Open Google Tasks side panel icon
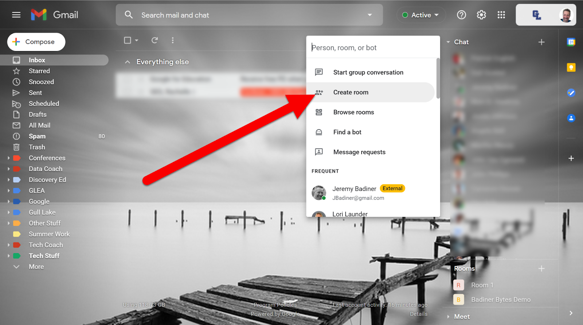The image size is (583, 325). coord(571,93)
